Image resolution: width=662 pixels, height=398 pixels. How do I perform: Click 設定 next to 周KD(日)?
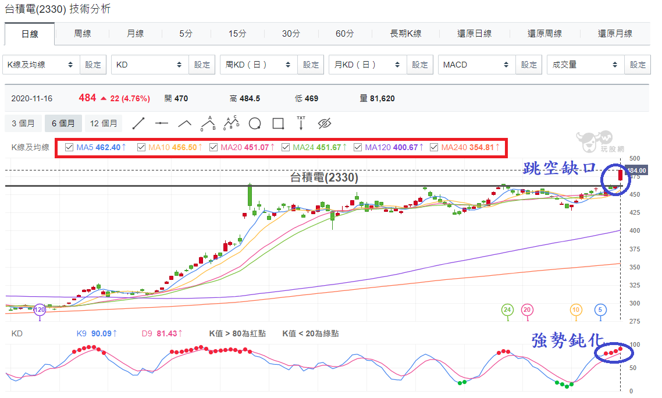(x=311, y=65)
